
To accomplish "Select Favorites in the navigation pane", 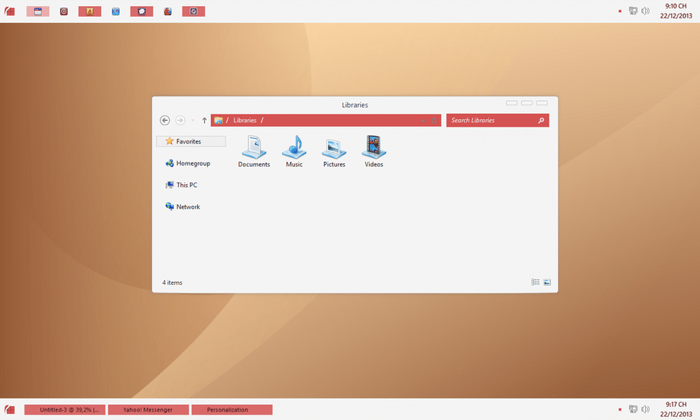I will (189, 141).
